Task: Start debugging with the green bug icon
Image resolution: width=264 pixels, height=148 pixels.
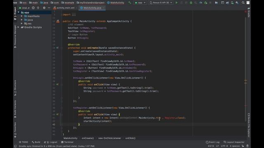Action: pyautogui.click(x=191, y=3)
